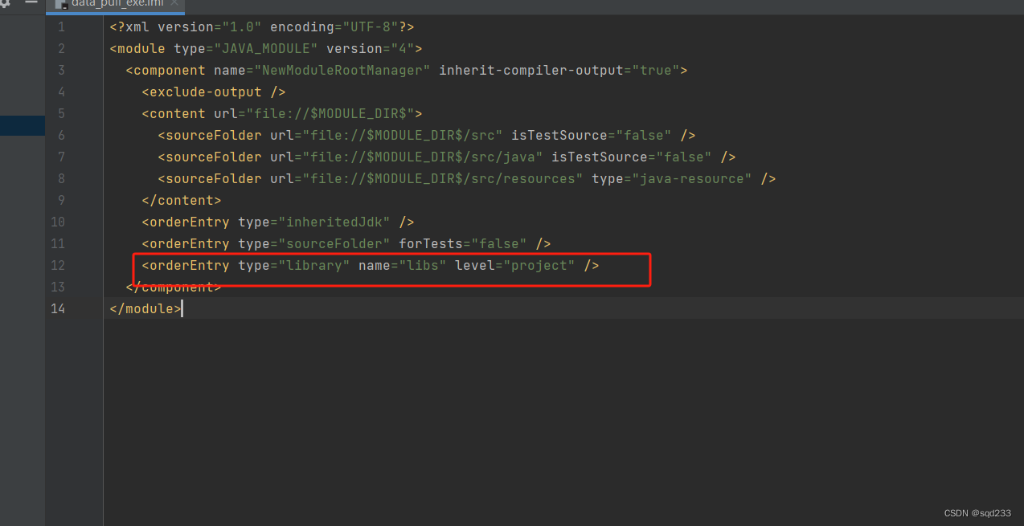The image size is (1024, 526).
Task: Open the project panel gear options icon
Action: click(4, 3)
